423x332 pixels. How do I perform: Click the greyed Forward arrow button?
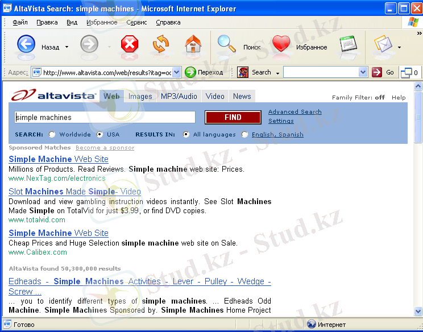coord(89,44)
